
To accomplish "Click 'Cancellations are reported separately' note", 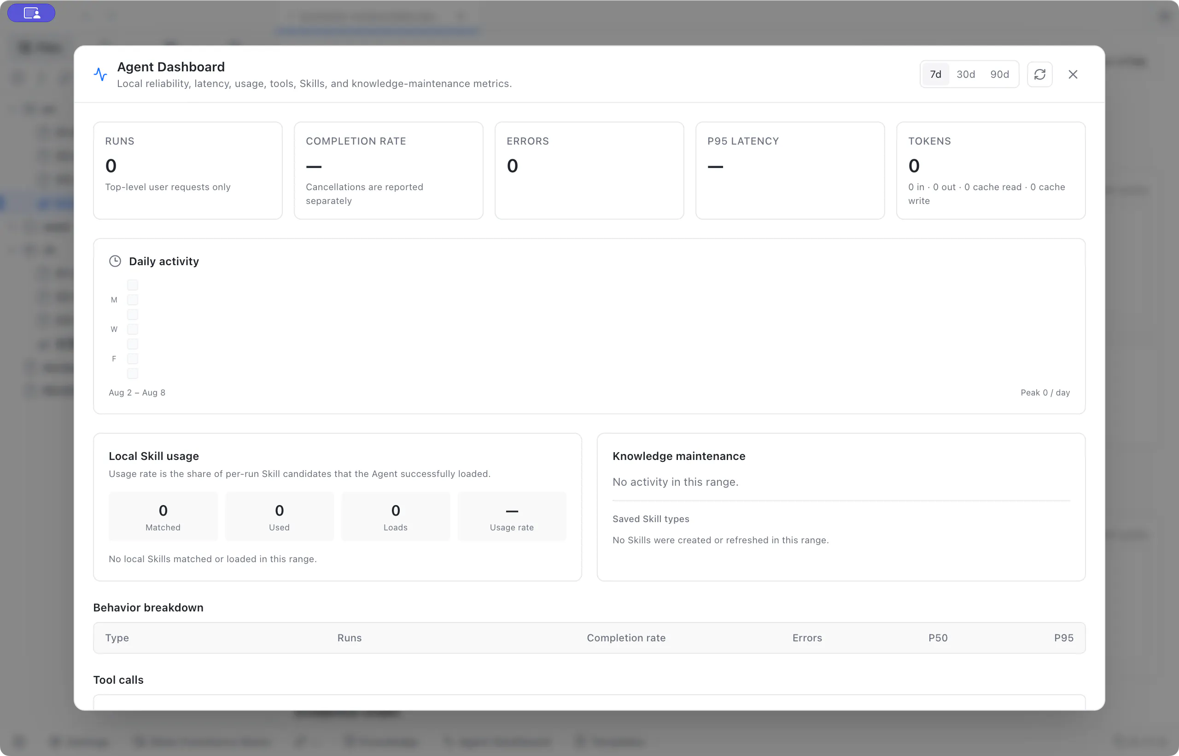I will pyautogui.click(x=364, y=194).
